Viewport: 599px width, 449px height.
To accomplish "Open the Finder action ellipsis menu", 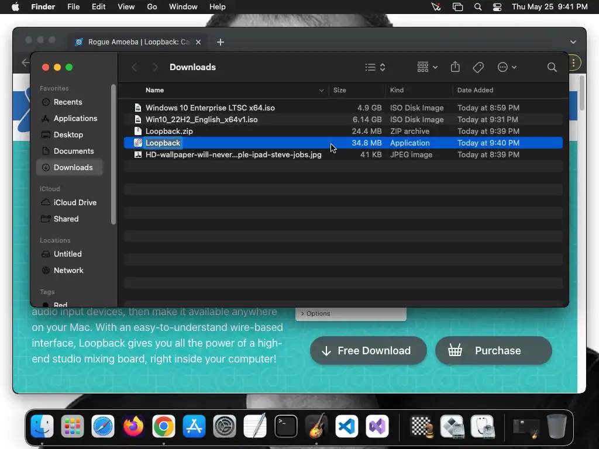I will tap(507, 67).
